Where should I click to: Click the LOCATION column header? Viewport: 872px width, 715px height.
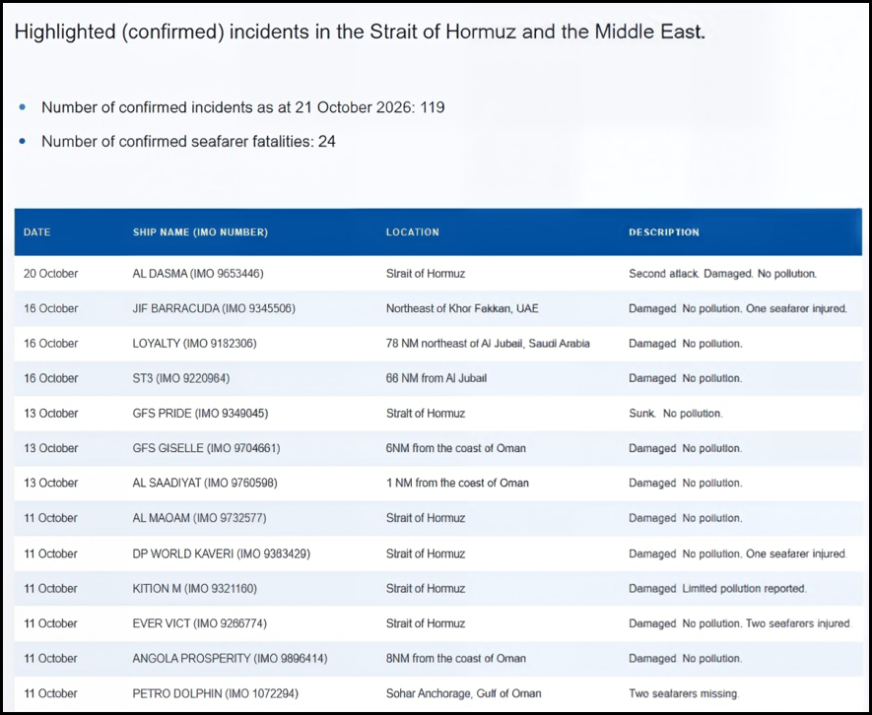[x=413, y=232]
